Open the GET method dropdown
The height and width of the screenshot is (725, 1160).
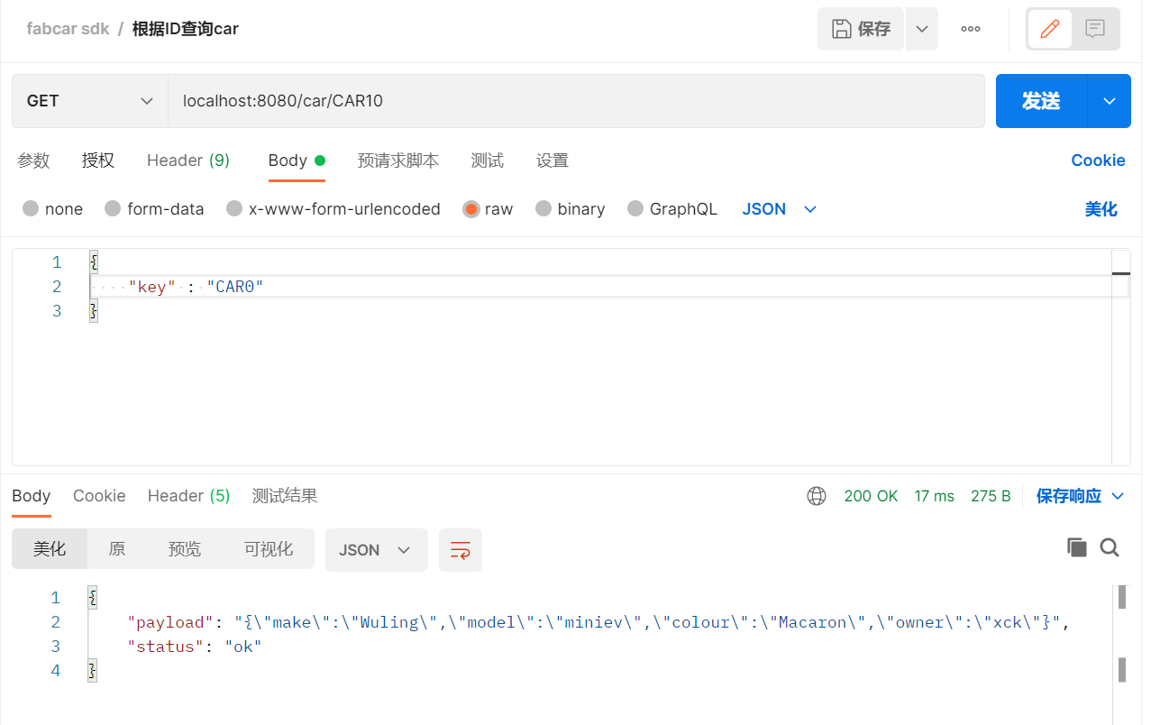89,100
